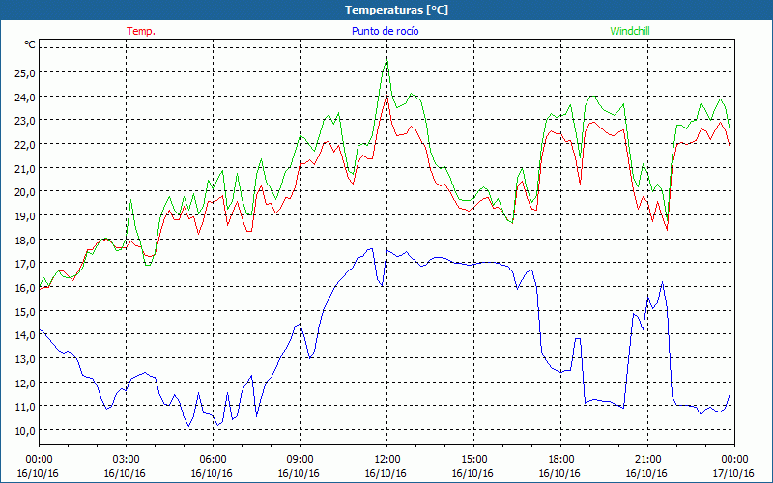Viewport: 773px width, 483px height.
Task: Click the 21,0 y-axis value
Action: pos(25,168)
